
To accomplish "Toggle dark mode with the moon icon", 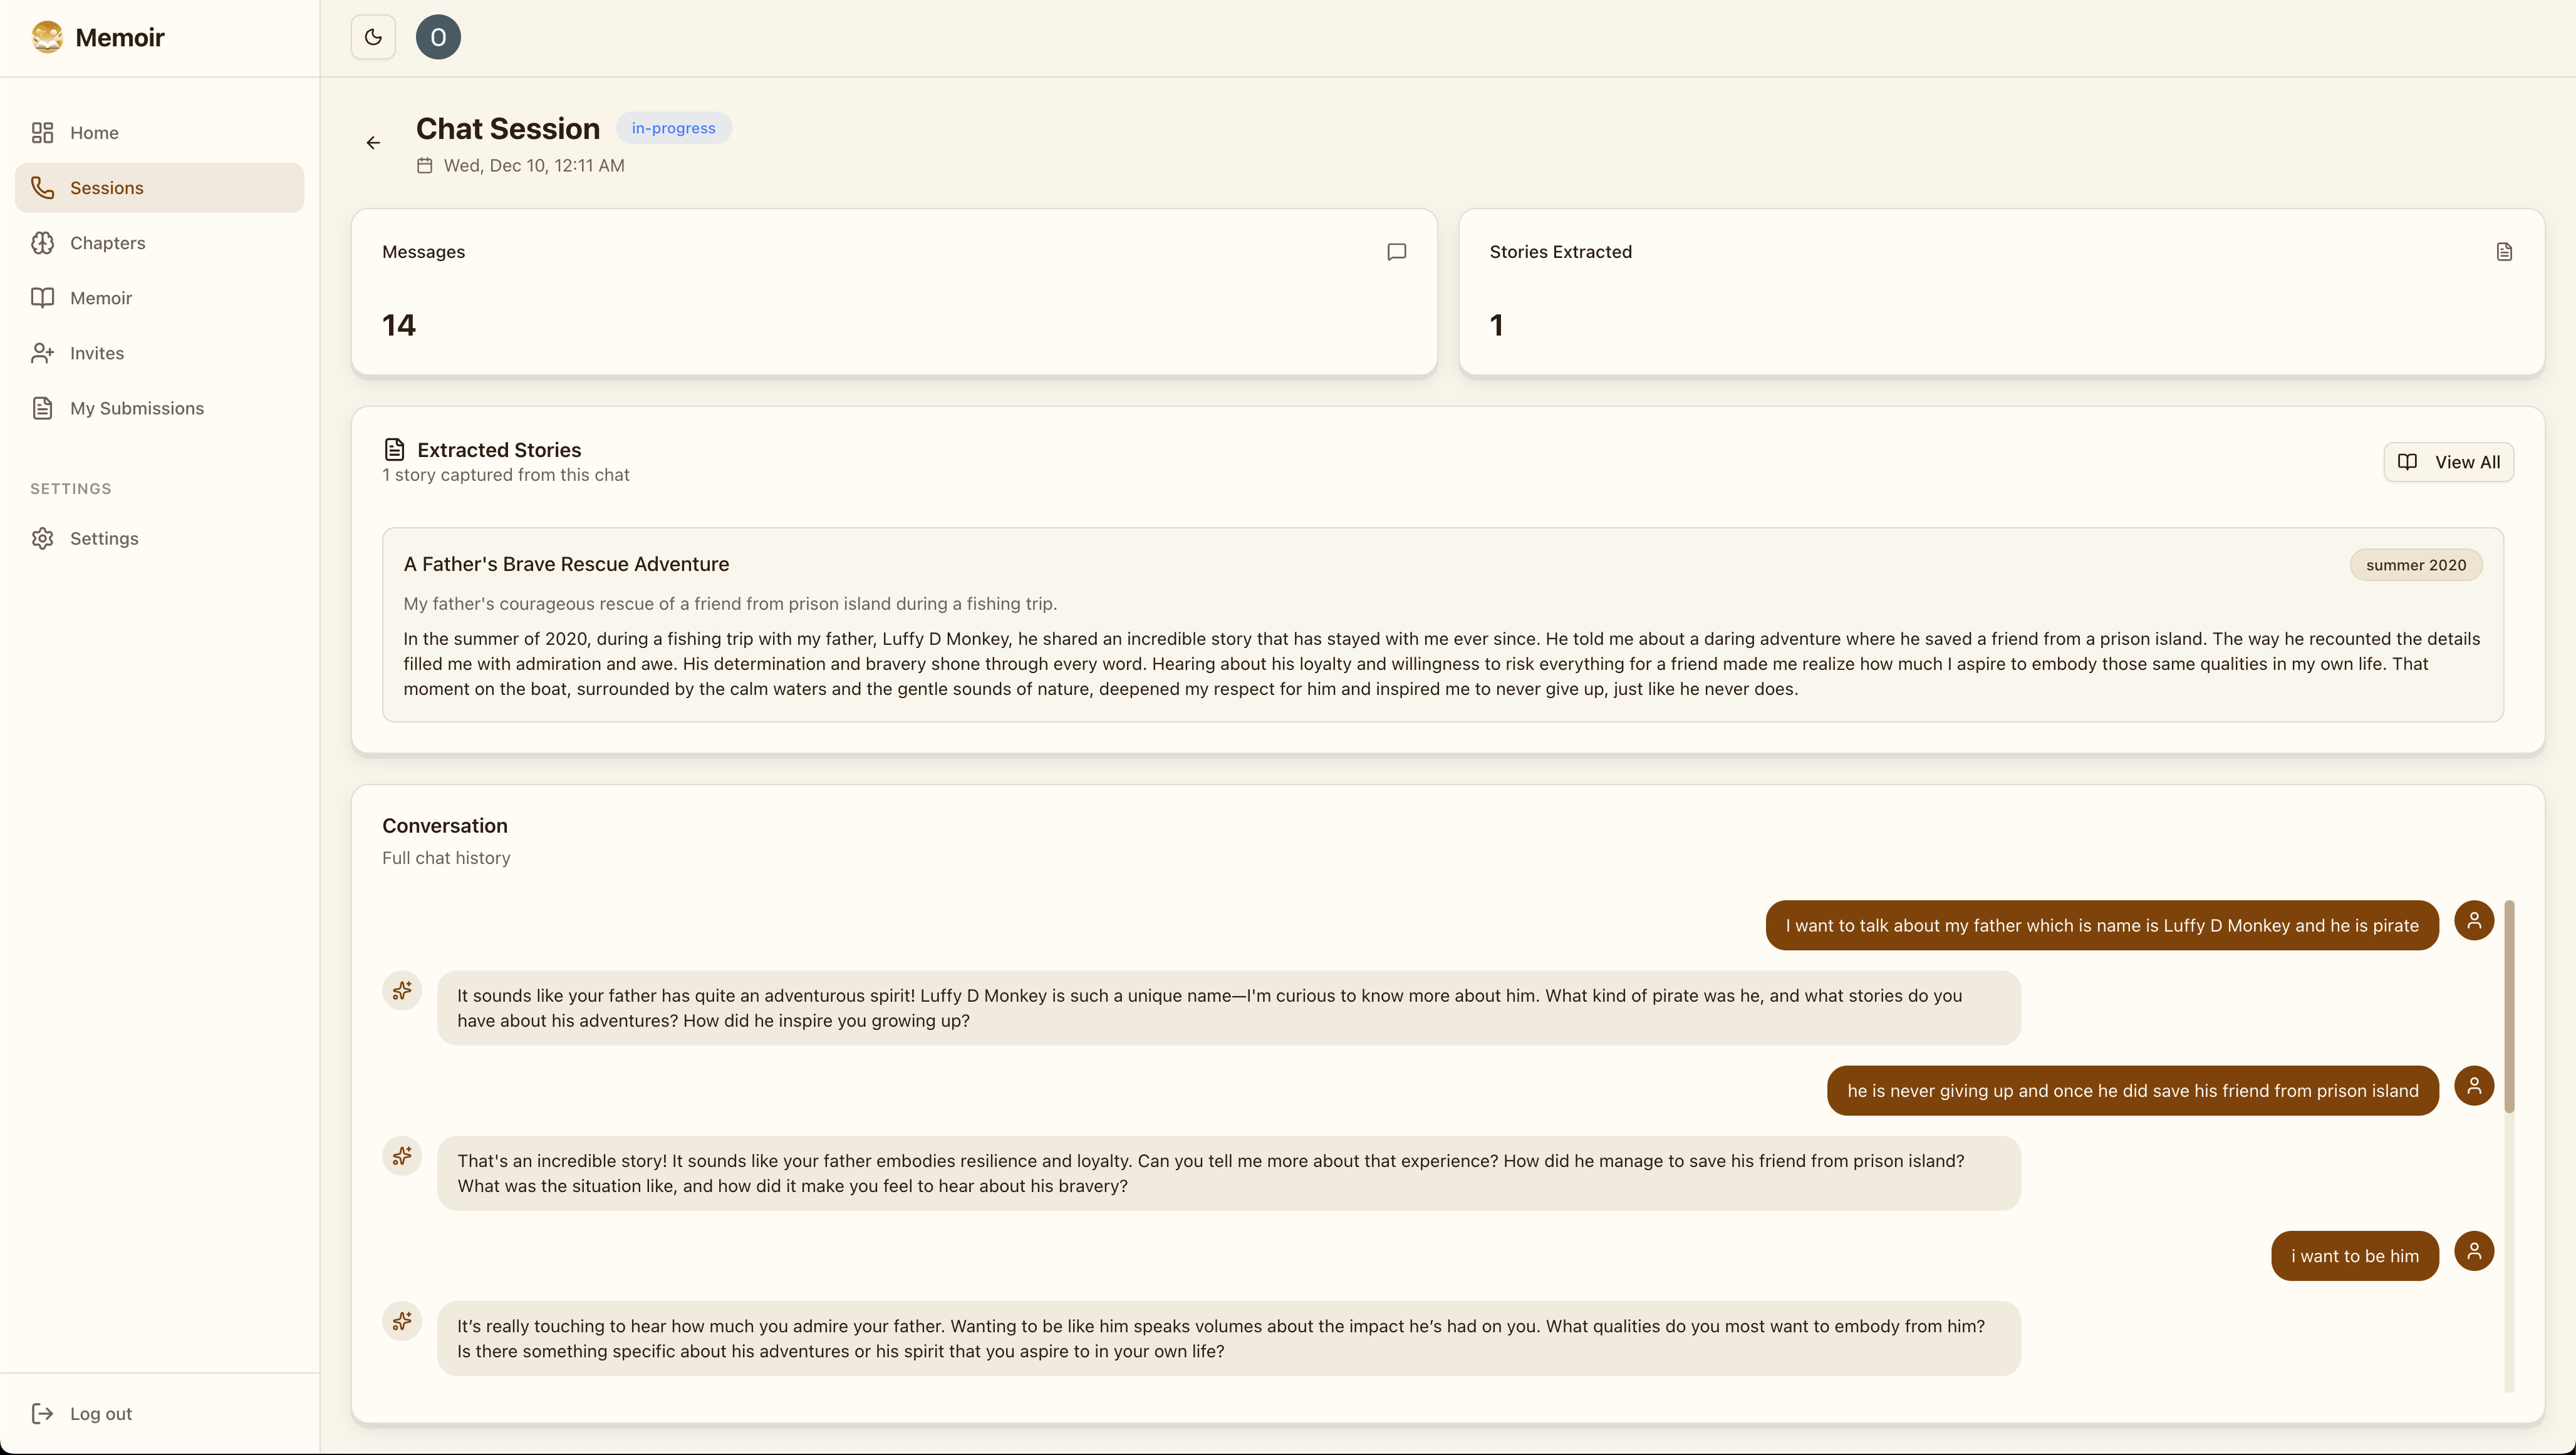I will 373,37.
